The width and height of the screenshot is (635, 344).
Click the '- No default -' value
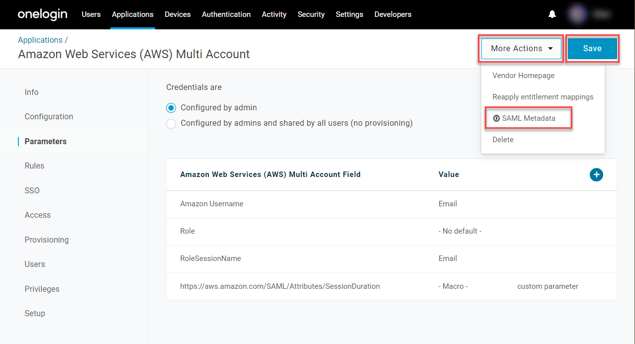coord(460,231)
